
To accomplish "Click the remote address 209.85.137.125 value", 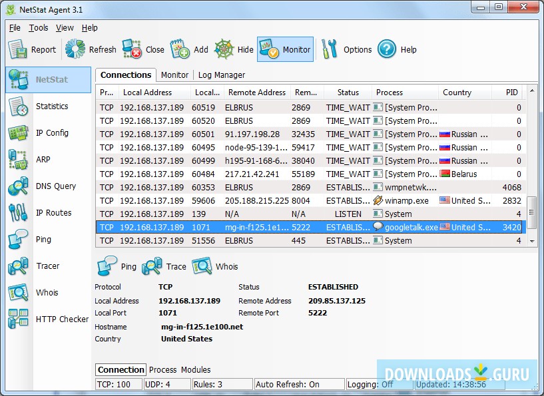I will [337, 301].
